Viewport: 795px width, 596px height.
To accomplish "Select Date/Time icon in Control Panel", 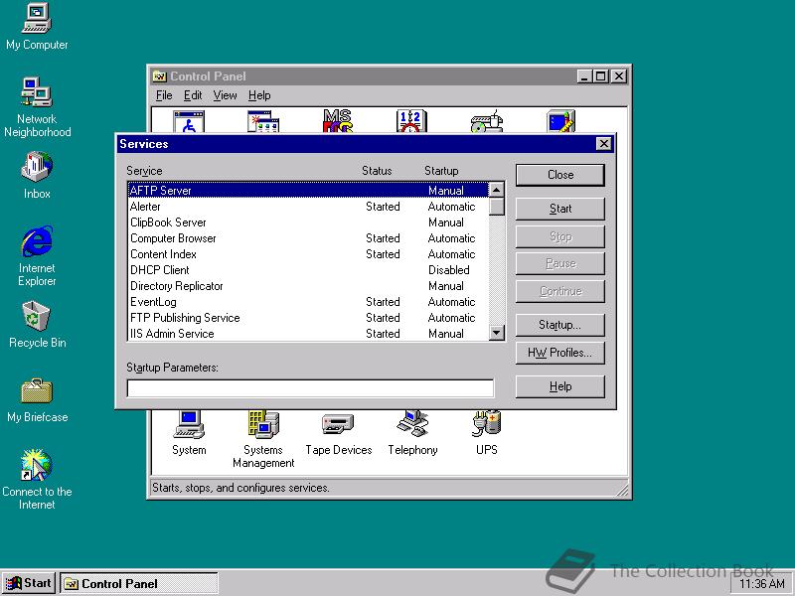I will click(x=411, y=121).
